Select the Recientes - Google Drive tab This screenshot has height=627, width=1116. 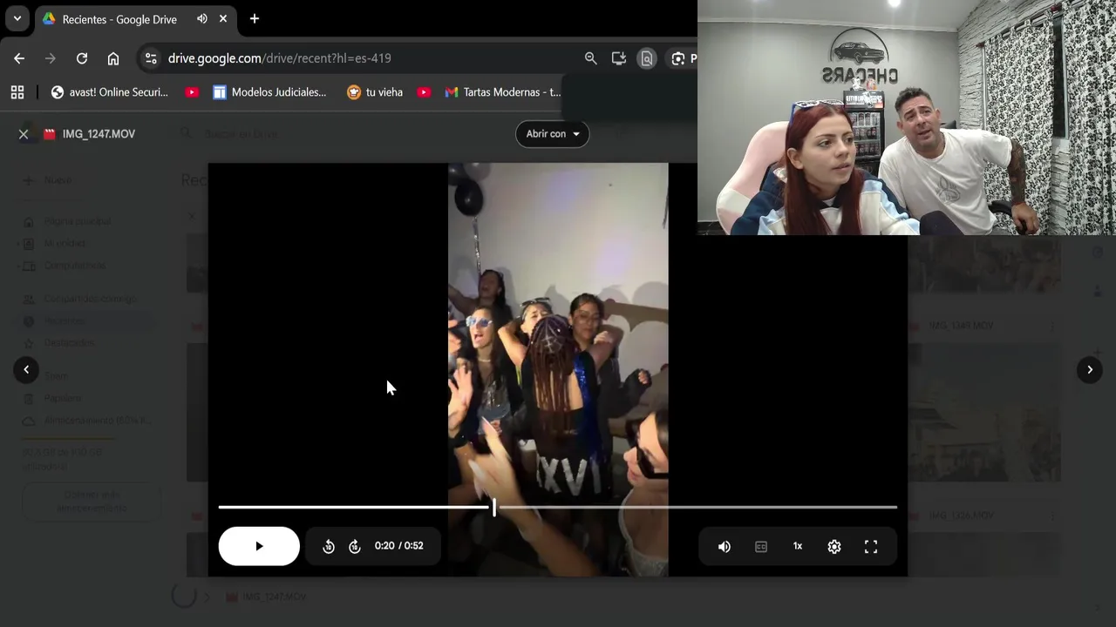(135, 19)
